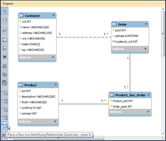The height and width of the screenshot is (141, 166).
Task: Select the address VARCHAR(100) column
Action: coord(37,33)
